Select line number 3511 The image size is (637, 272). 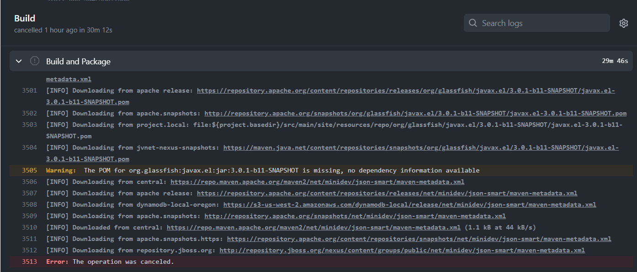(29, 239)
